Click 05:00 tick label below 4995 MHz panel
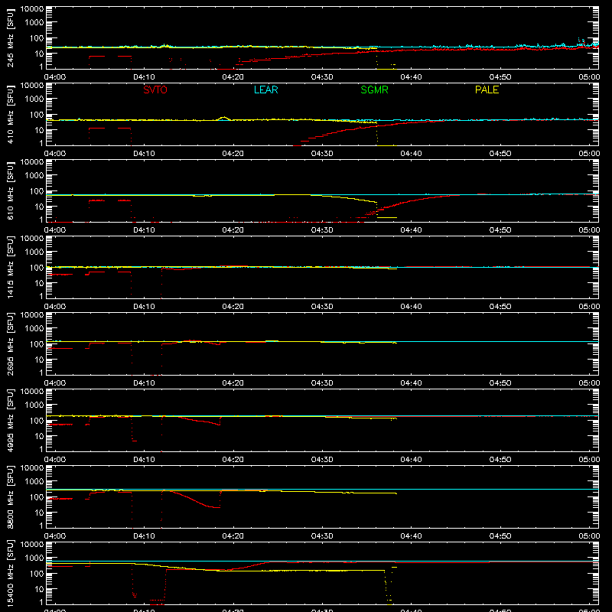Viewport: 612px width, 612px height. click(x=589, y=460)
